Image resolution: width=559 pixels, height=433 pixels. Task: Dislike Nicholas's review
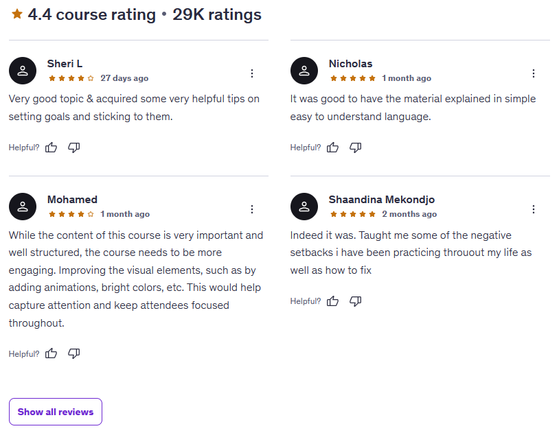pos(356,148)
